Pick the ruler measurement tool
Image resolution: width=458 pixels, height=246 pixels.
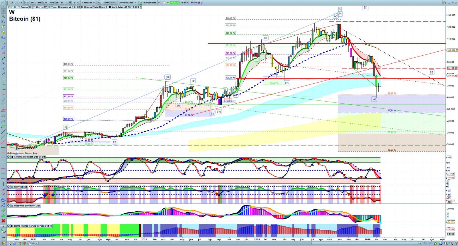click(3, 100)
